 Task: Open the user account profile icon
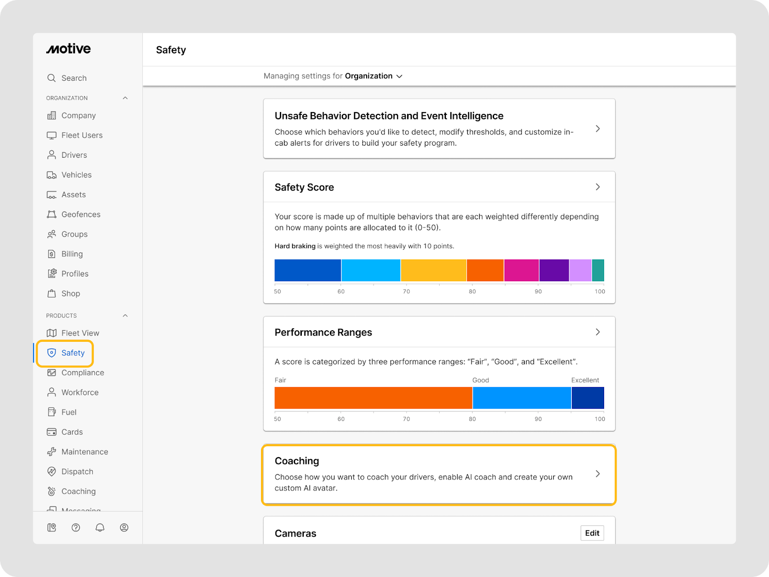(124, 527)
